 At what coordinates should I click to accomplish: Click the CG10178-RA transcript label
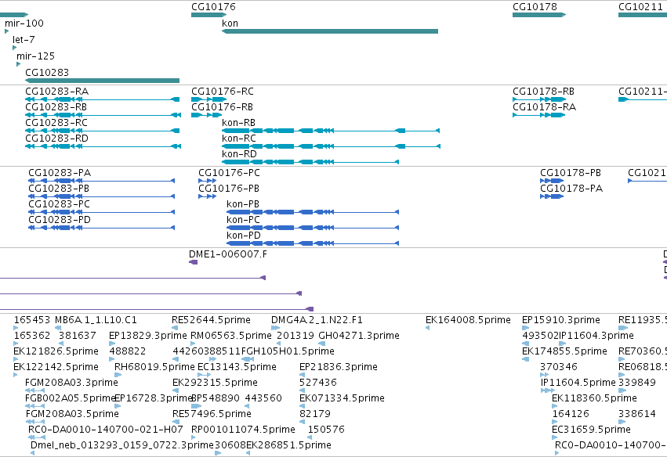[x=545, y=107]
